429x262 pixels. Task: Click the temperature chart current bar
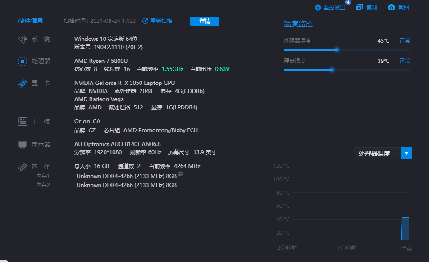pyautogui.click(x=405, y=228)
